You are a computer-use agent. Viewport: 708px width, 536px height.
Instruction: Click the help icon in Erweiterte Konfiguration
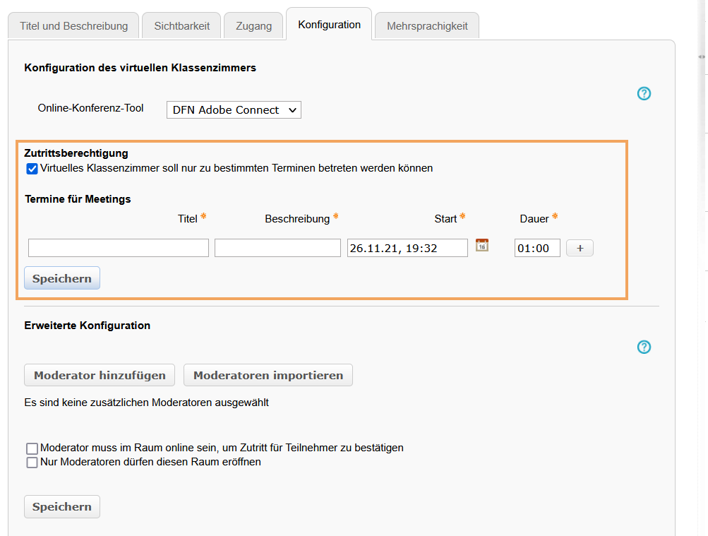(x=643, y=347)
